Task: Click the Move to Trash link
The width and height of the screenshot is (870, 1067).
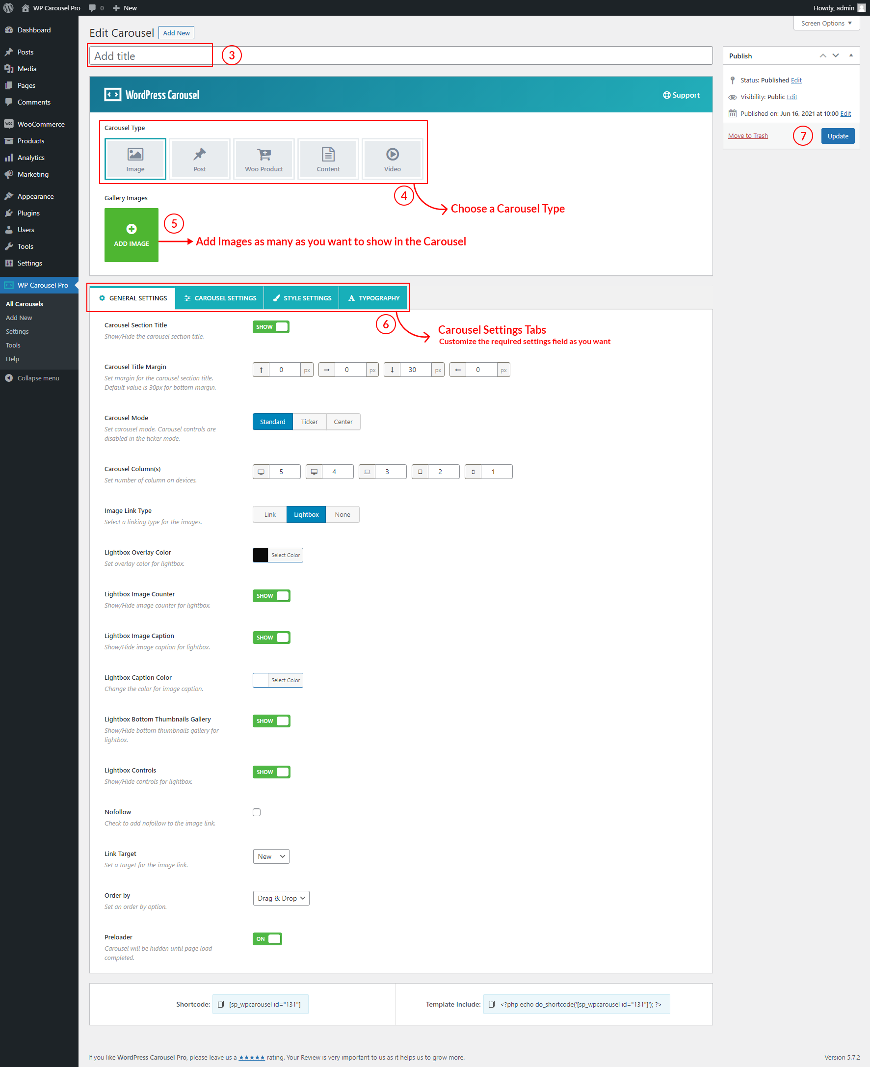Action: click(x=747, y=136)
